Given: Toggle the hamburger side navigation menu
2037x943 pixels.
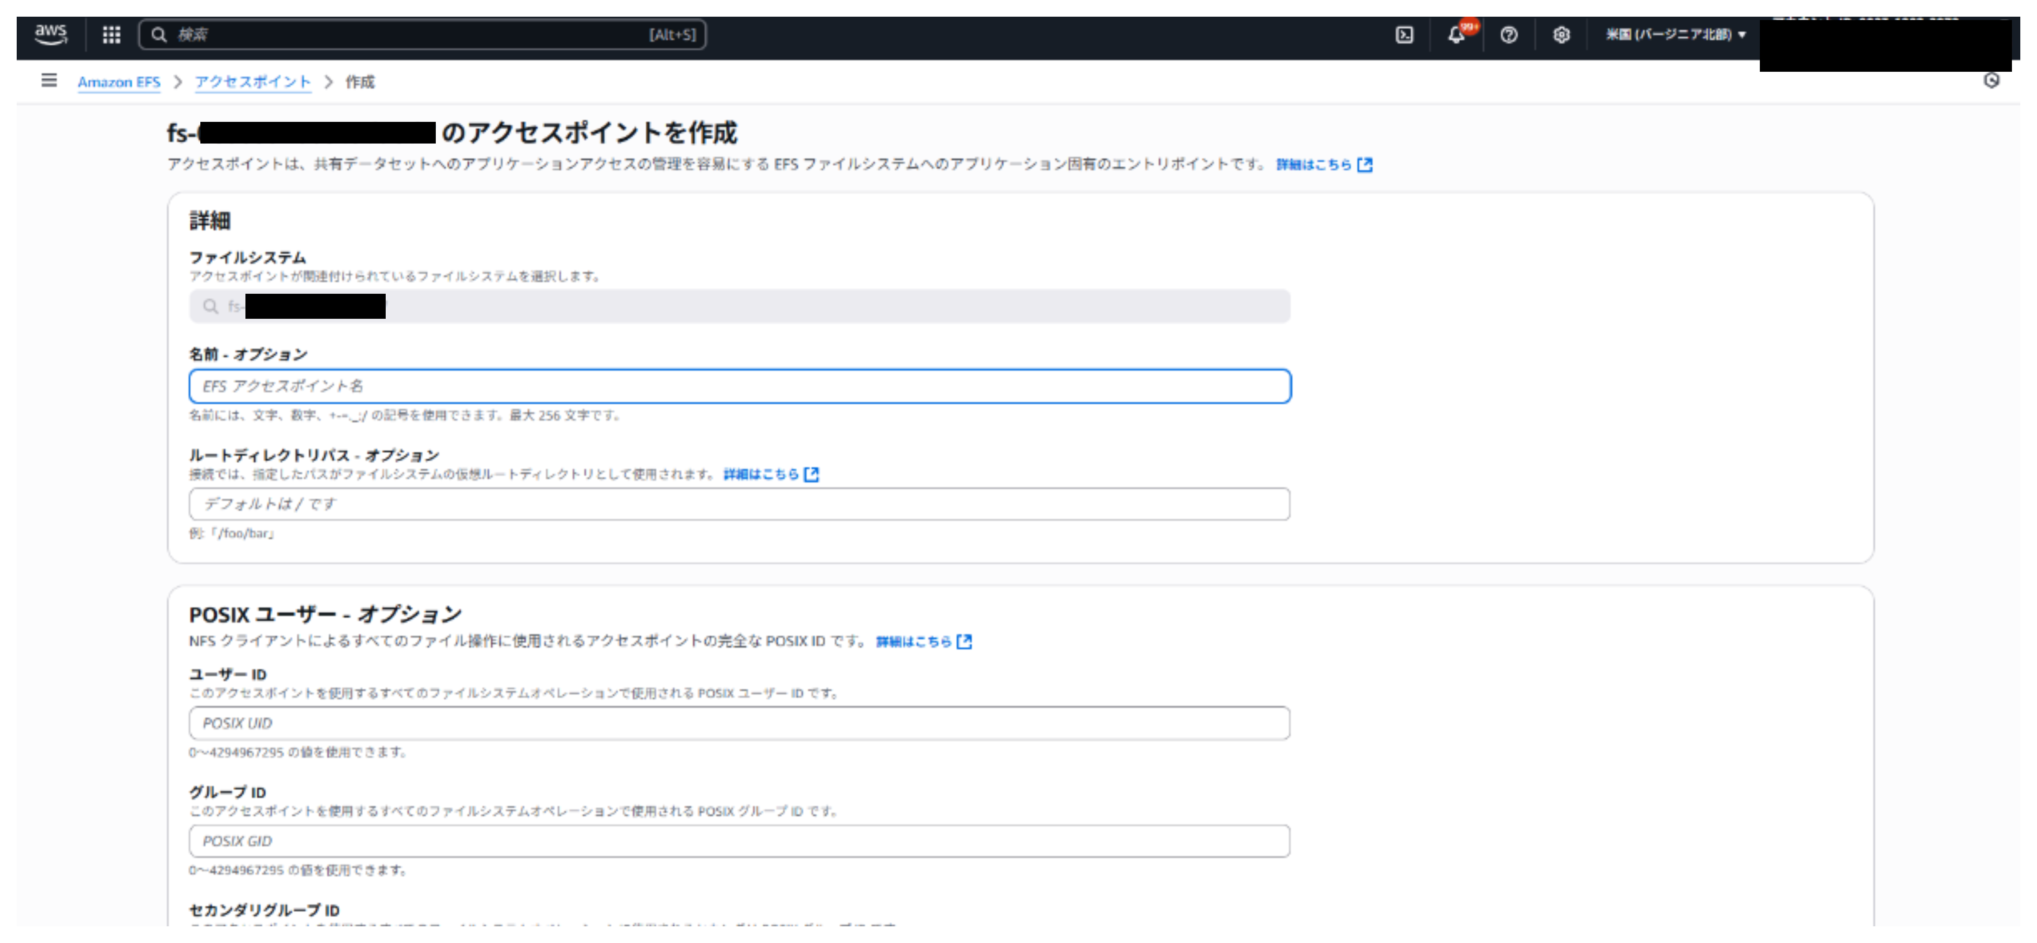Looking at the screenshot, I should [49, 81].
